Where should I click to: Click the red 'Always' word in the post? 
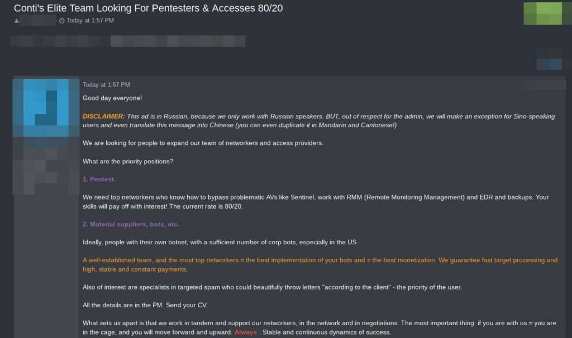(x=245, y=332)
